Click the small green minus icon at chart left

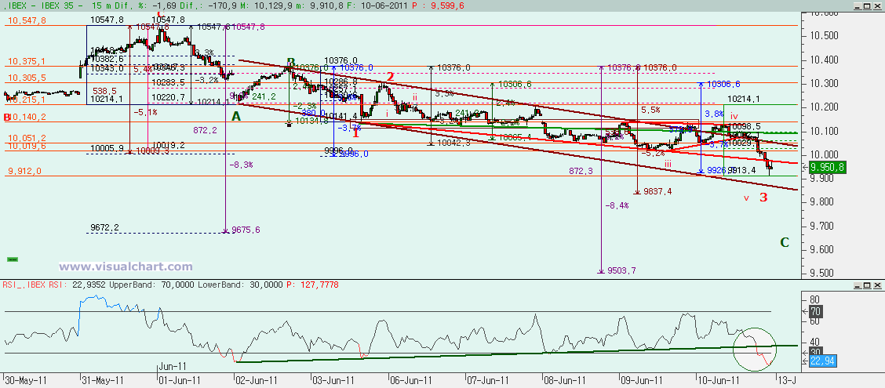coord(13,259)
